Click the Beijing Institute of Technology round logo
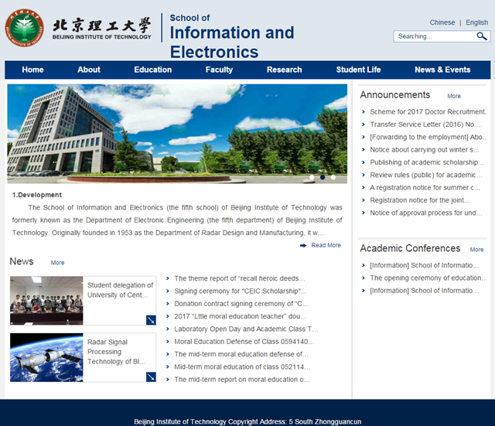This screenshot has width=495, height=426. (x=25, y=28)
